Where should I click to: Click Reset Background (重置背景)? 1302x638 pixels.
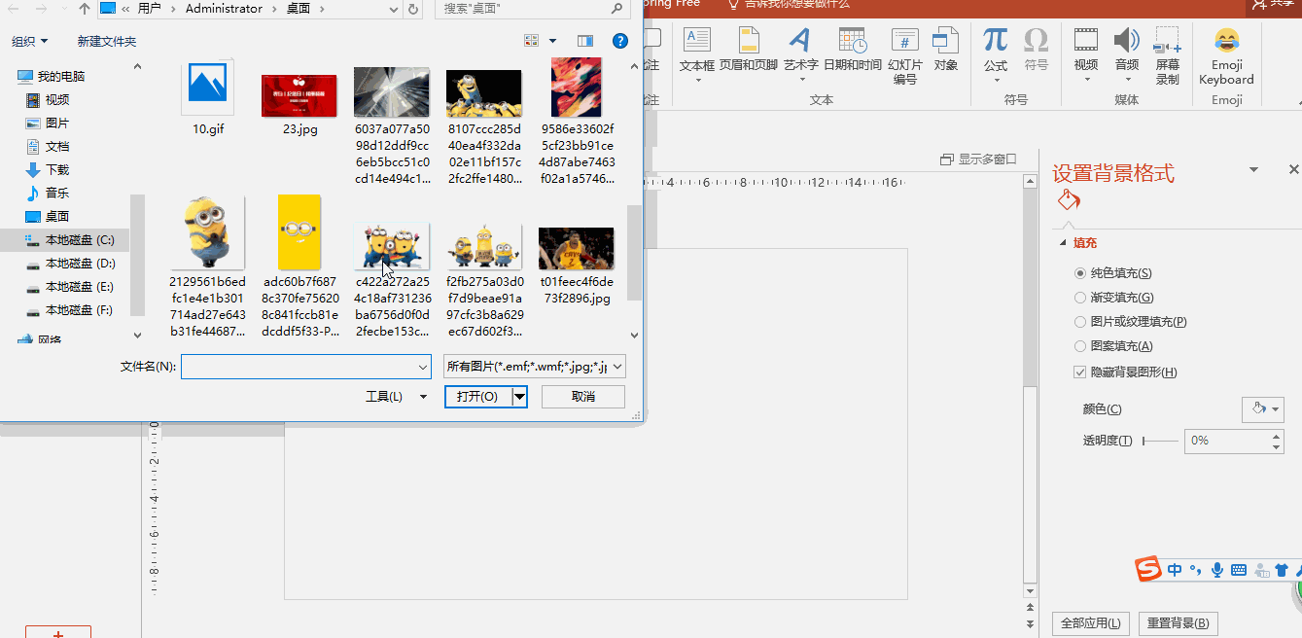tap(1178, 623)
